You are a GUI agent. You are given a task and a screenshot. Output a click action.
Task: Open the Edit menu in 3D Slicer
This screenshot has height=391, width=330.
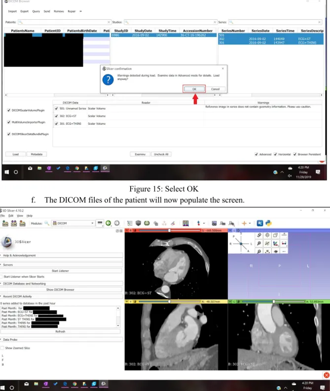click(x=11, y=215)
